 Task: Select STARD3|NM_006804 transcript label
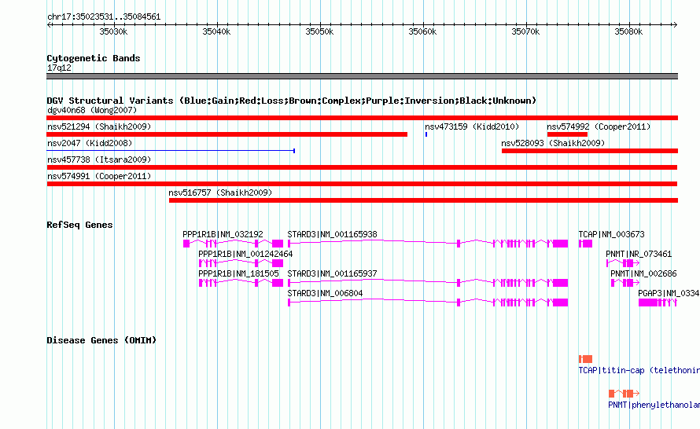325,293
